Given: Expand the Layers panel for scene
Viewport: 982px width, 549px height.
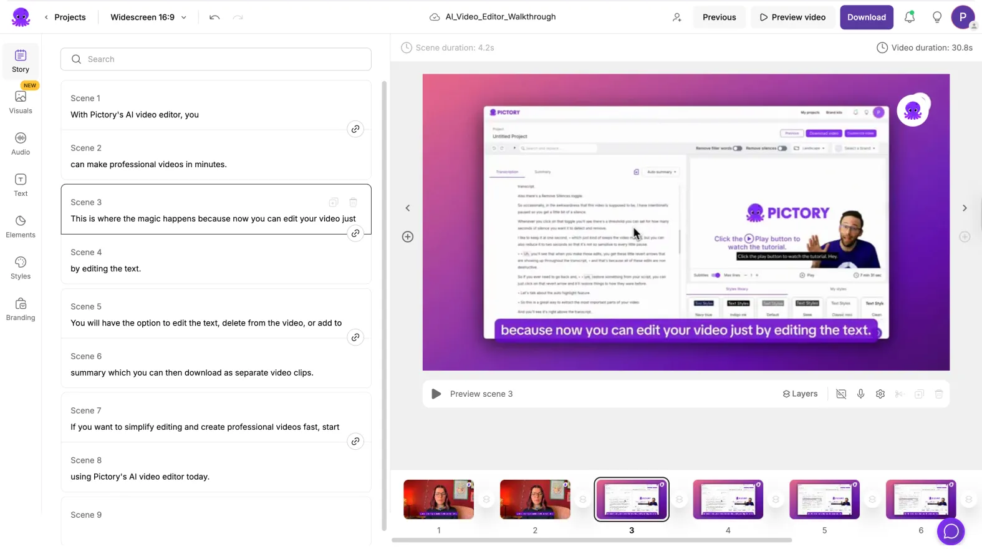Looking at the screenshot, I should click(800, 394).
